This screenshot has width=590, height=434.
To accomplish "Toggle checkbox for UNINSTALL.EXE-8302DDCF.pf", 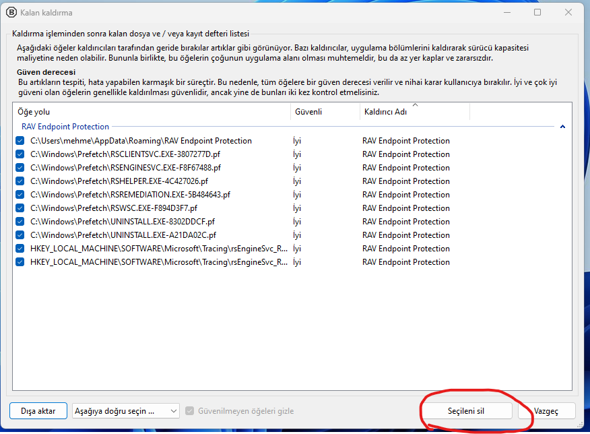I will tap(20, 222).
